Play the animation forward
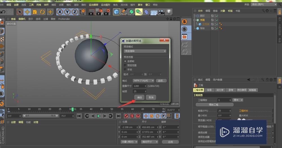This screenshot has height=148, width=282. [98, 116]
